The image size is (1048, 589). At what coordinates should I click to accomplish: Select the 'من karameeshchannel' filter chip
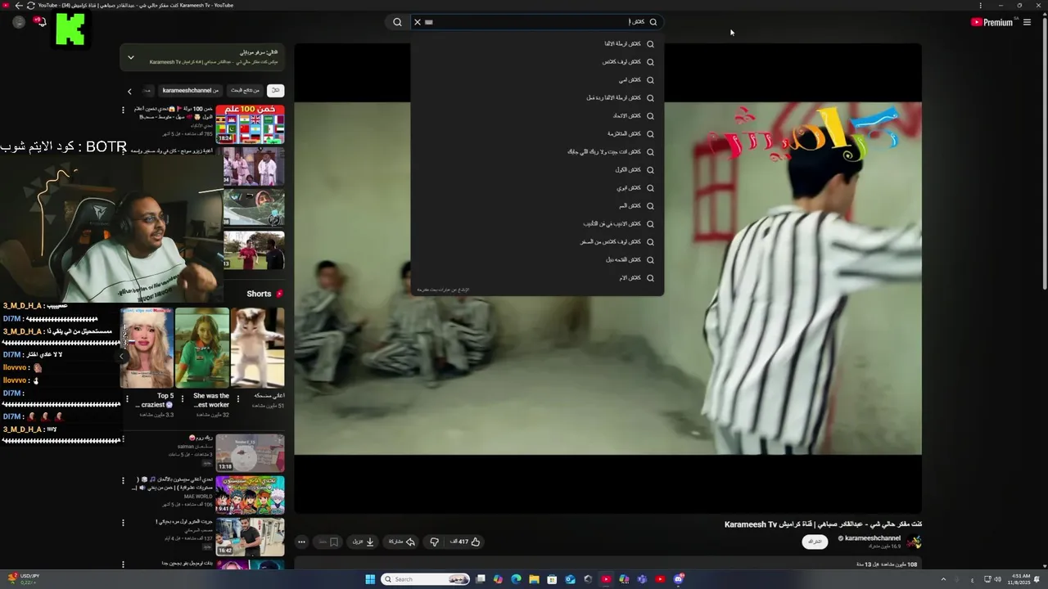(x=191, y=91)
